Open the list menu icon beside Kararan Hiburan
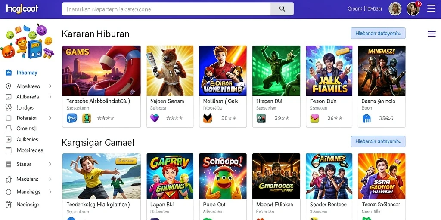This screenshot has width=441, height=220. [x=432, y=34]
